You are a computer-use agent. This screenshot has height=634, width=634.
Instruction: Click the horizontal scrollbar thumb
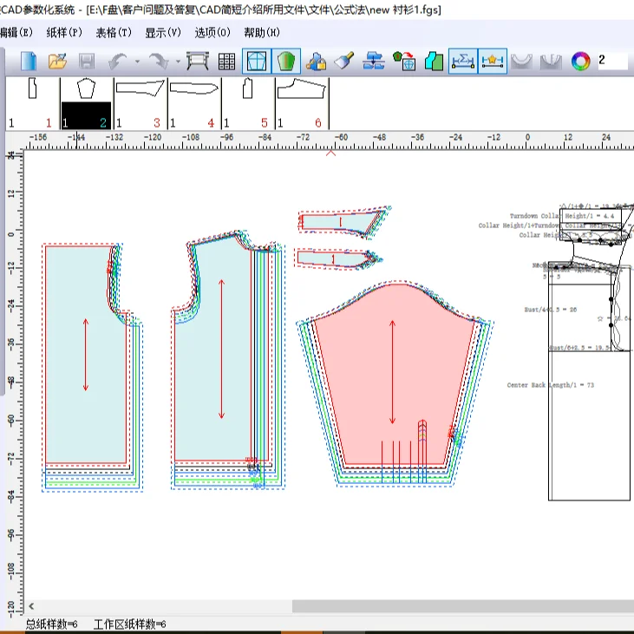coord(463,605)
